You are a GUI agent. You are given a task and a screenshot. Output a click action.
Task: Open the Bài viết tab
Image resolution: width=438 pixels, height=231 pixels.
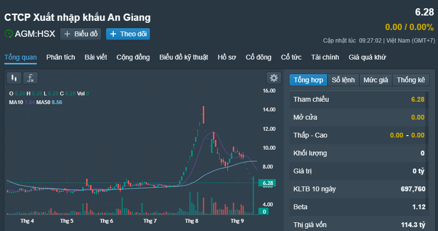(x=96, y=57)
